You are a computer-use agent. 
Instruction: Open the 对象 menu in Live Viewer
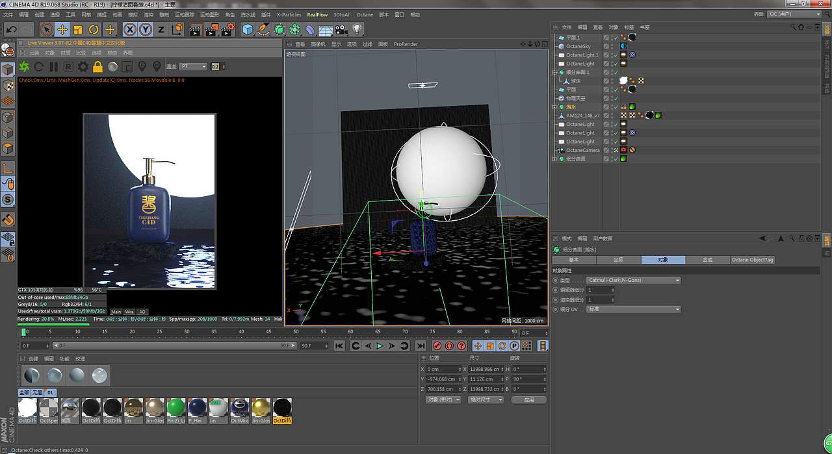[49, 53]
